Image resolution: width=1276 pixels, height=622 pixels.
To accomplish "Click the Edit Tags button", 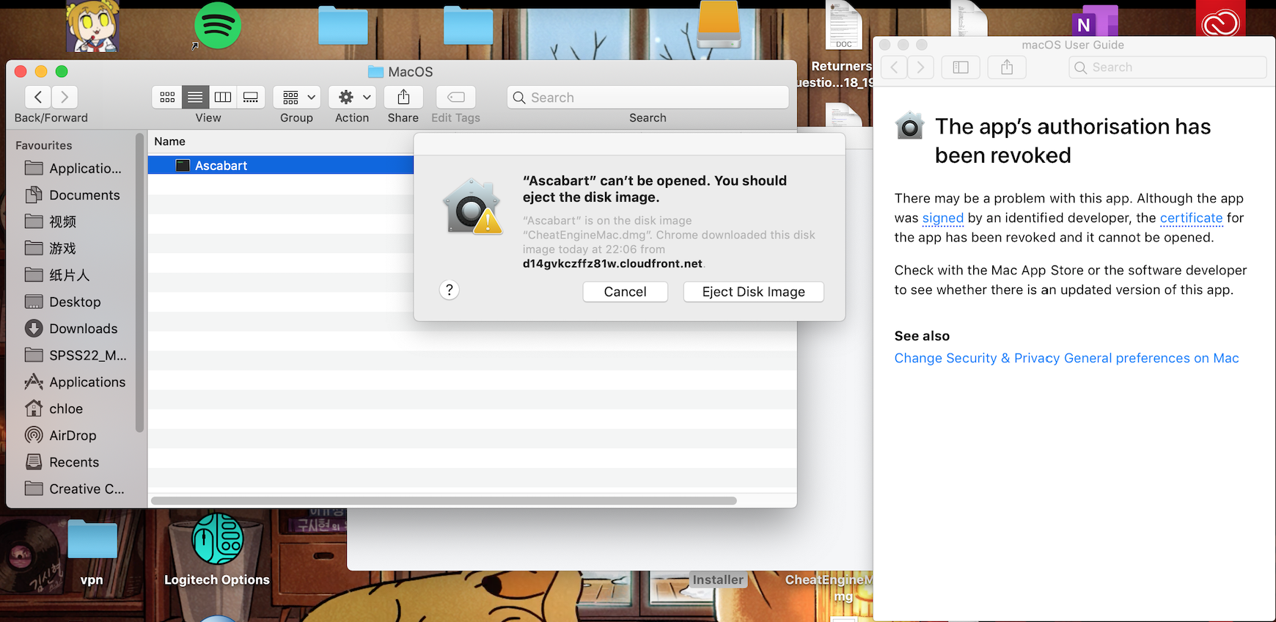I will 456,97.
